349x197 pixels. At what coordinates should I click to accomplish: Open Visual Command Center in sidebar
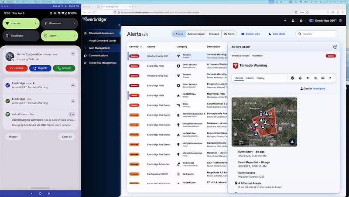point(103,41)
